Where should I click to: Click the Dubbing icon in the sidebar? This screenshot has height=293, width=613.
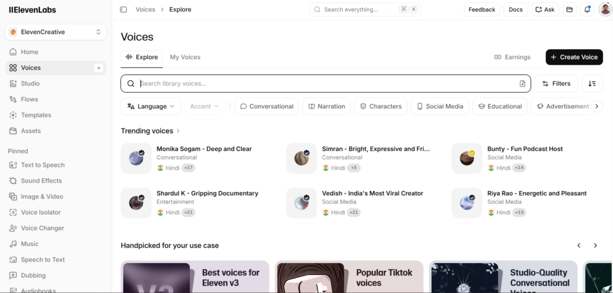(13, 276)
